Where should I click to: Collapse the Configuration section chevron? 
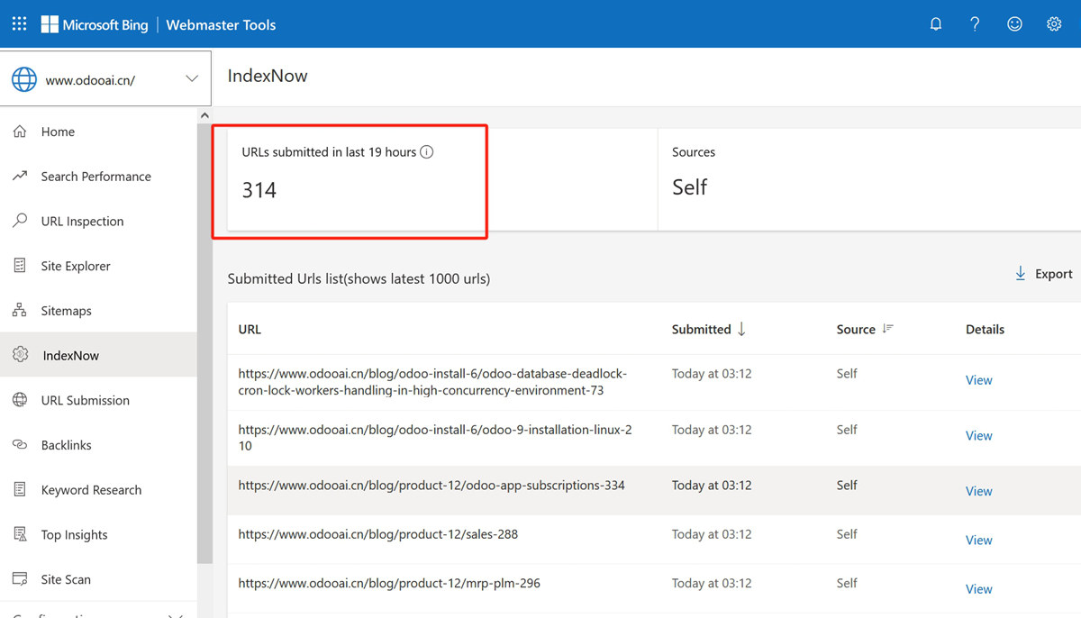tap(175, 614)
